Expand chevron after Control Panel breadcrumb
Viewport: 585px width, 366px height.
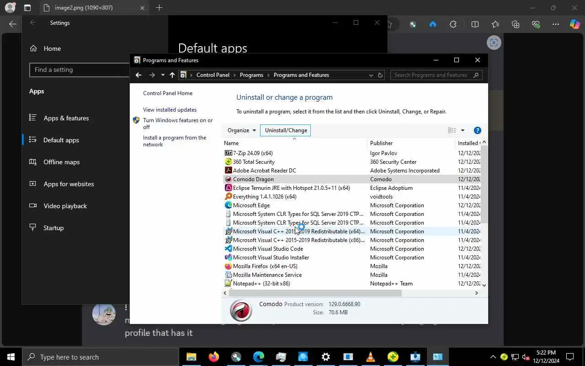[234, 75]
